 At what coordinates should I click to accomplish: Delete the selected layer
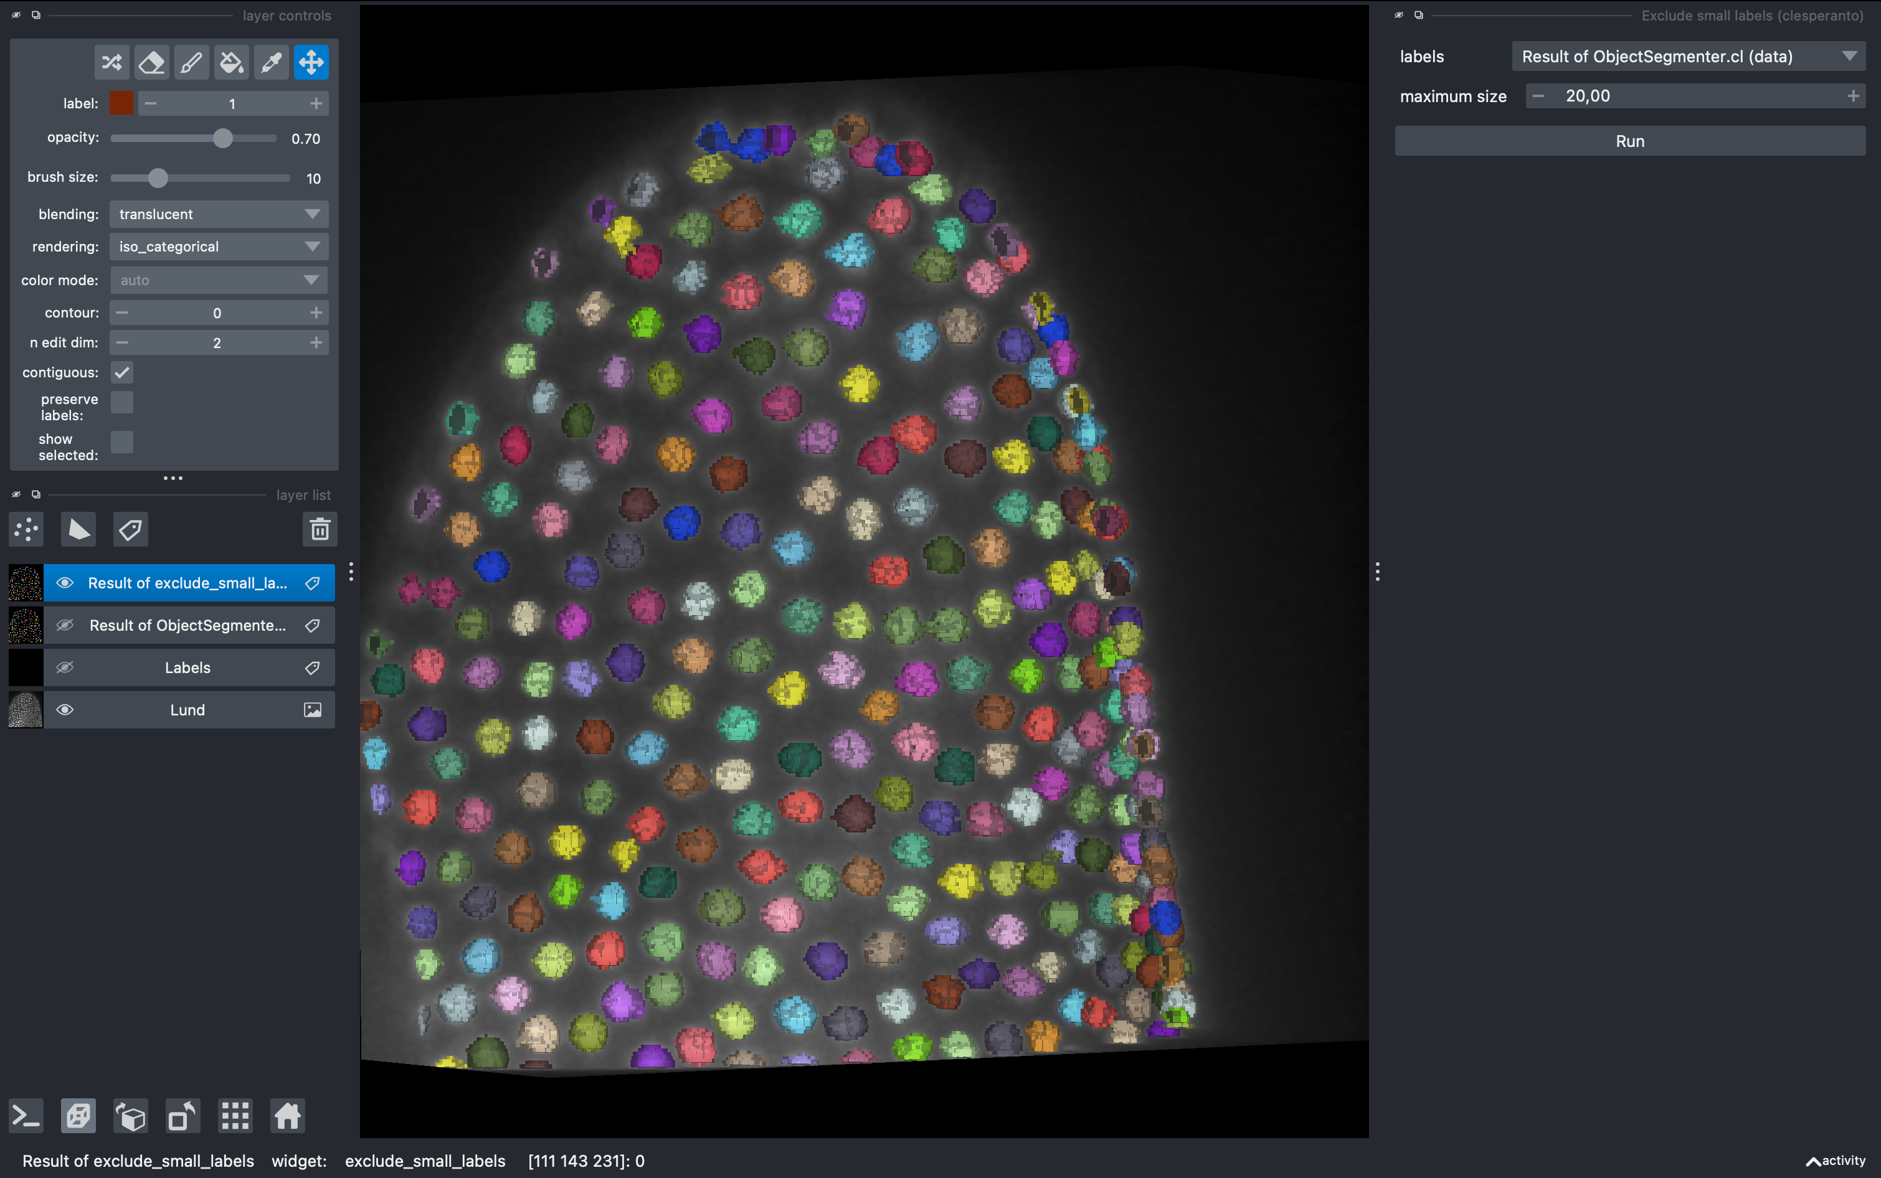[x=320, y=529]
